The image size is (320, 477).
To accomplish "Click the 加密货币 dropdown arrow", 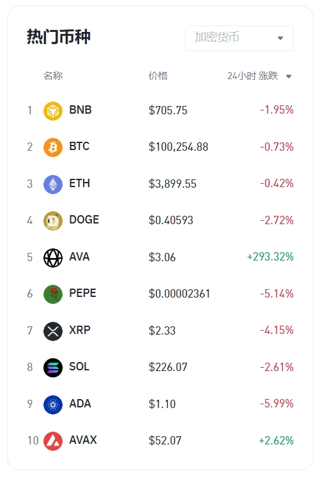I will pyautogui.click(x=280, y=38).
